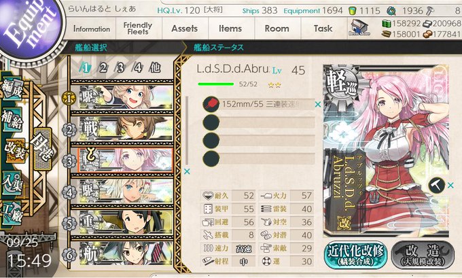
Task: Remove the 152mm/55 gun with X
Action: click(318, 104)
